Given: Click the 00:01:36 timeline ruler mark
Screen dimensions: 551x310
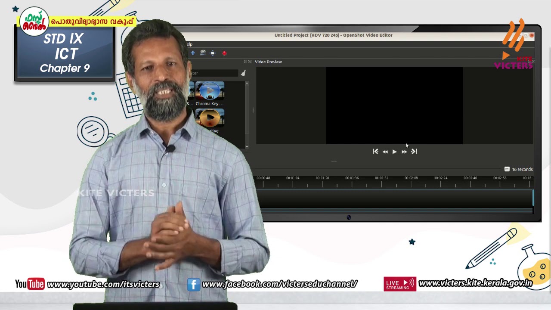Looking at the screenshot, I should [352, 178].
